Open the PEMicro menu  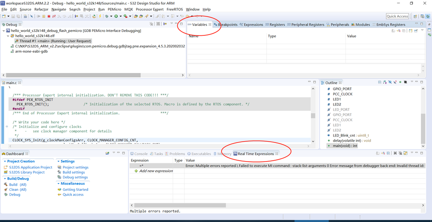[x=114, y=10]
